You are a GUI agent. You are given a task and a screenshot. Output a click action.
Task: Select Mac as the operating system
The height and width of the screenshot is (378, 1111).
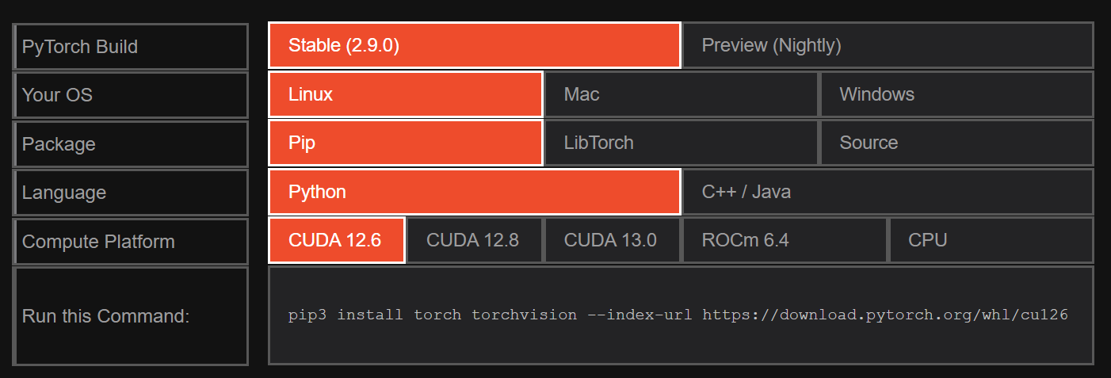[681, 94]
